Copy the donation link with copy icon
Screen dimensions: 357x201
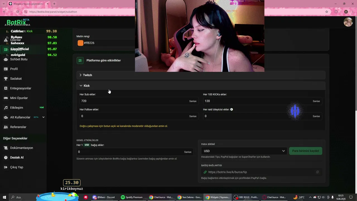[x=317, y=172]
